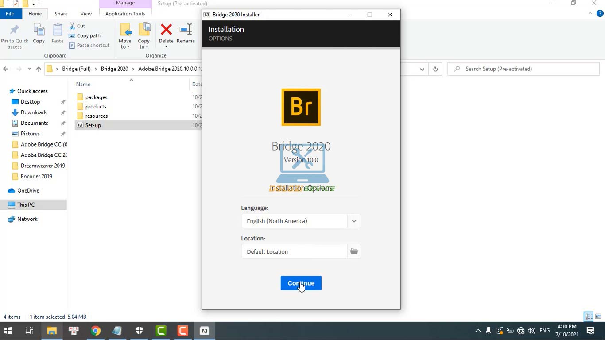Click the Up arrow navigation button

tap(39, 69)
